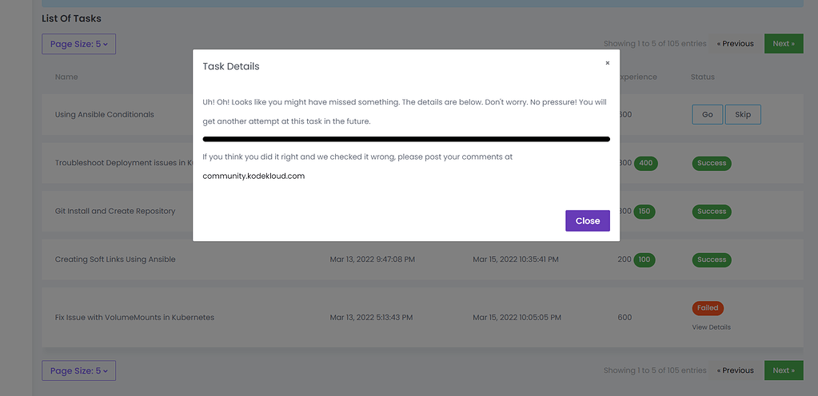Viewport: 818px width, 396px height.
Task: Go to bottom Next page button
Action: [x=783, y=370]
